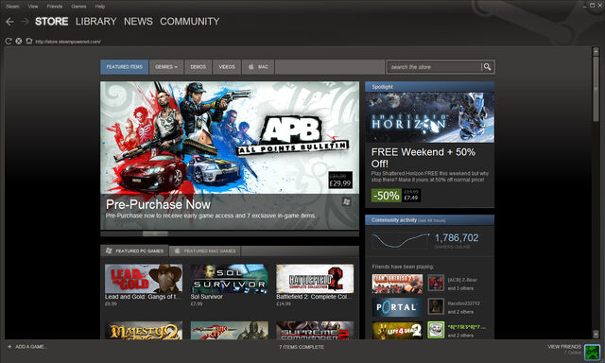Open Portal friends activity thumbnail
Screen dimensions: 605x363
[397, 307]
